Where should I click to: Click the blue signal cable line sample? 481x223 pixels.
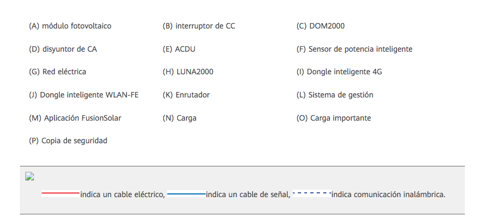click(x=186, y=193)
